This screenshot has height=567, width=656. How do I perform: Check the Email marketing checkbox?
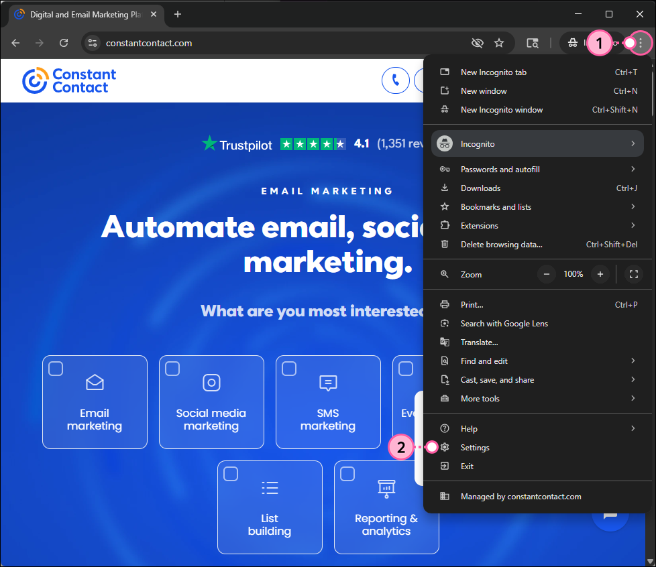[x=55, y=368]
